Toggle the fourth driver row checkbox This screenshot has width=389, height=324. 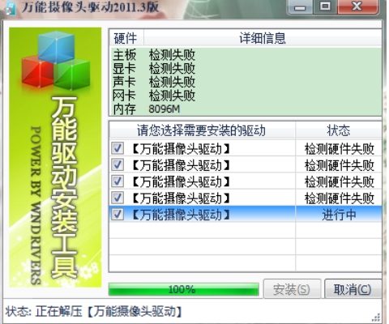pyautogui.click(x=118, y=198)
